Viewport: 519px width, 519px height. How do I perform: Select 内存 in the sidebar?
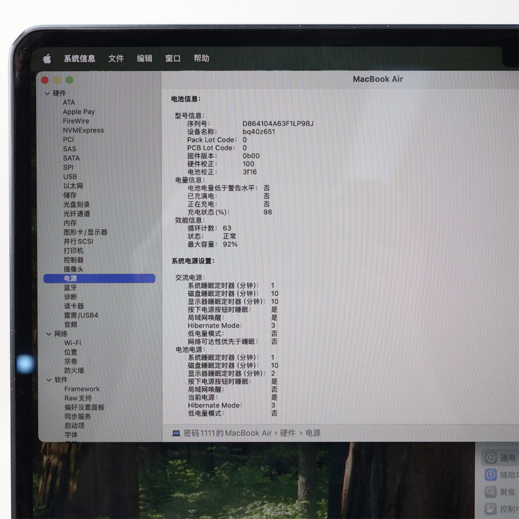(x=70, y=223)
